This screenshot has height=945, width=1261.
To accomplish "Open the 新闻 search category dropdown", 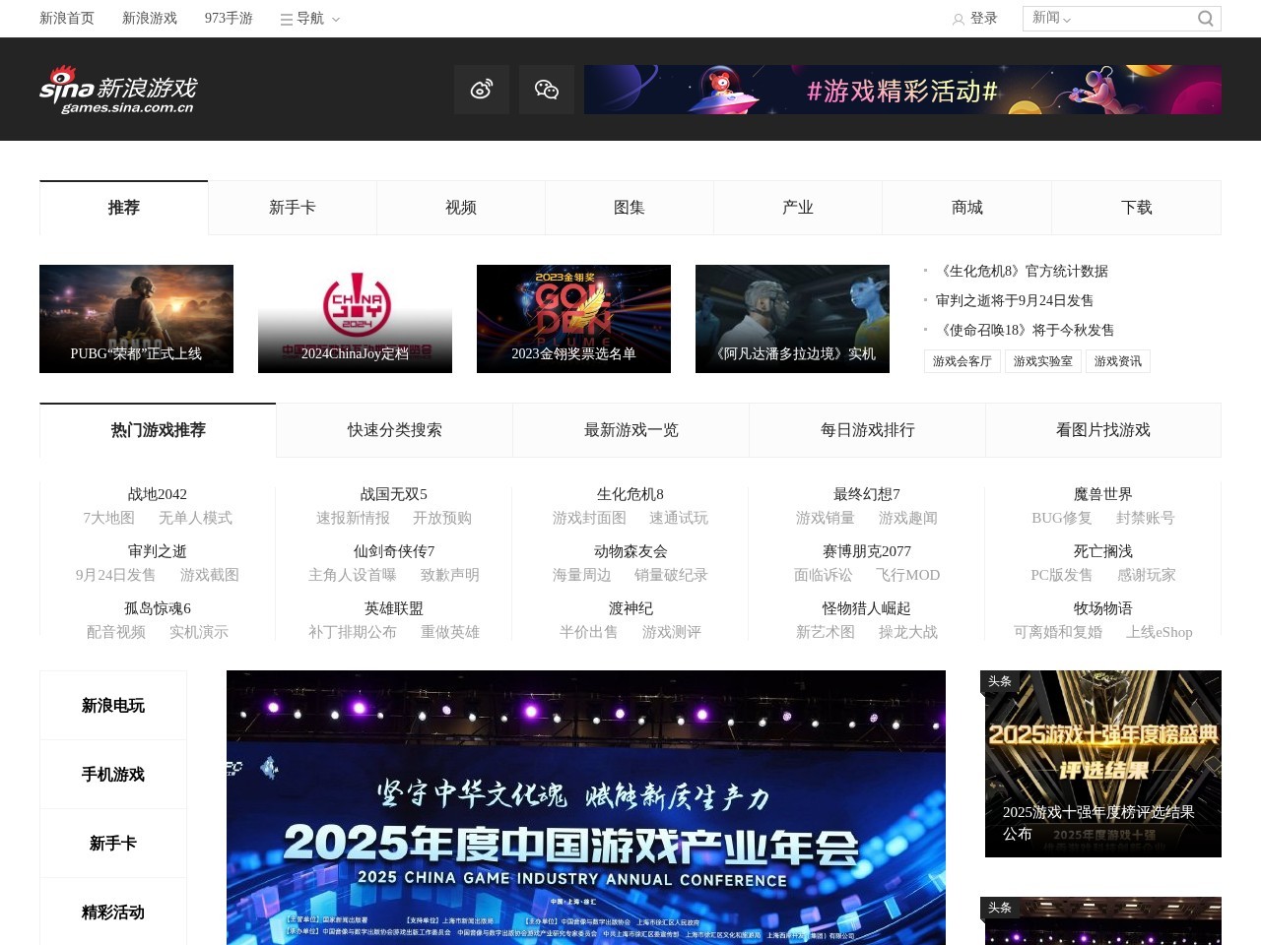I will (1049, 18).
